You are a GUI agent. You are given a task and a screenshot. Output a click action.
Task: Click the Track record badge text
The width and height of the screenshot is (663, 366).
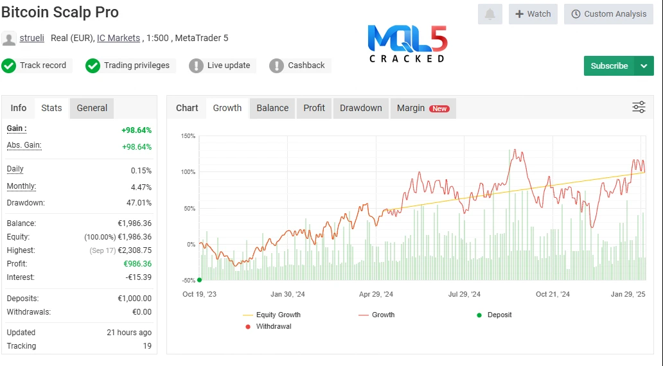point(42,65)
